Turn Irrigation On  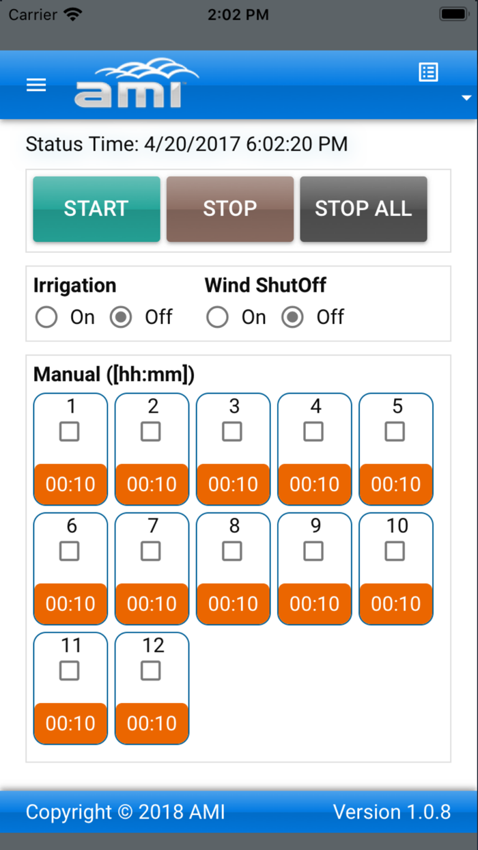[x=46, y=317]
